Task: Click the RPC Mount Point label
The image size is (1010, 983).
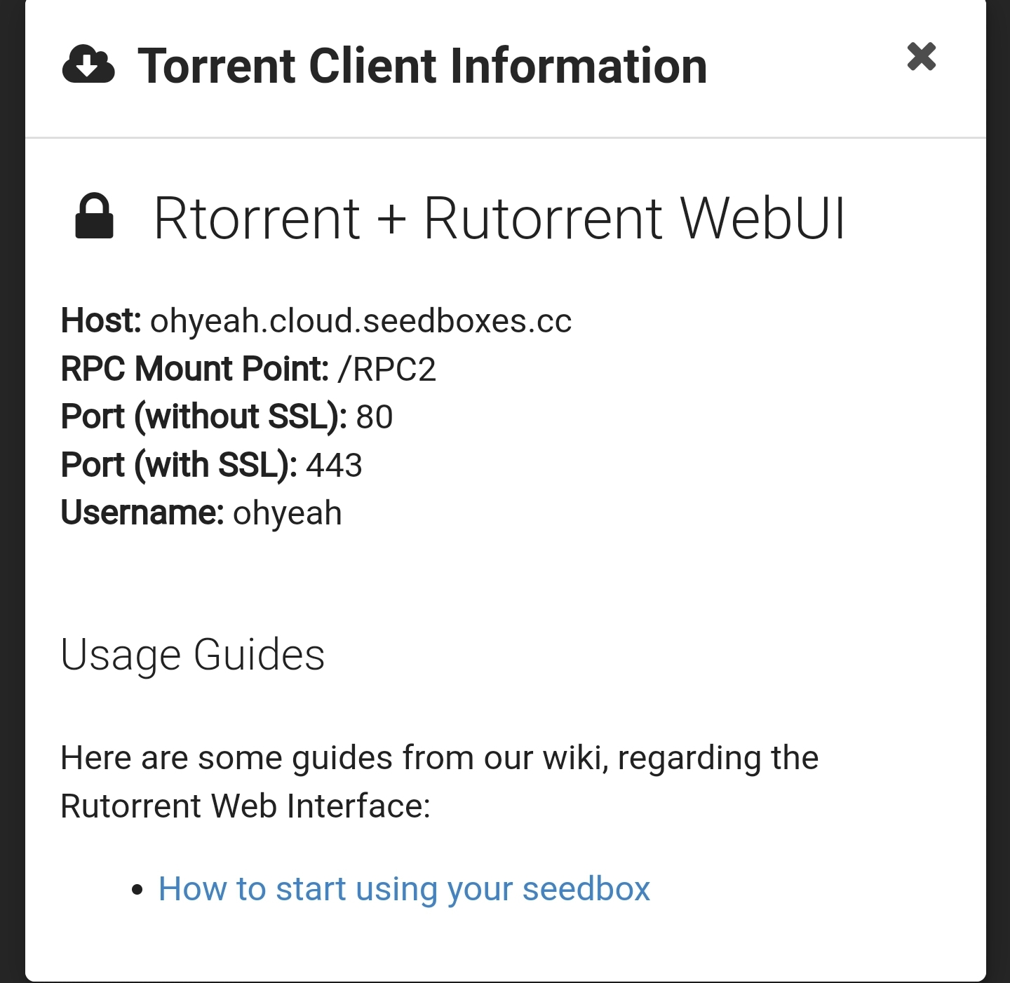Action: [195, 369]
